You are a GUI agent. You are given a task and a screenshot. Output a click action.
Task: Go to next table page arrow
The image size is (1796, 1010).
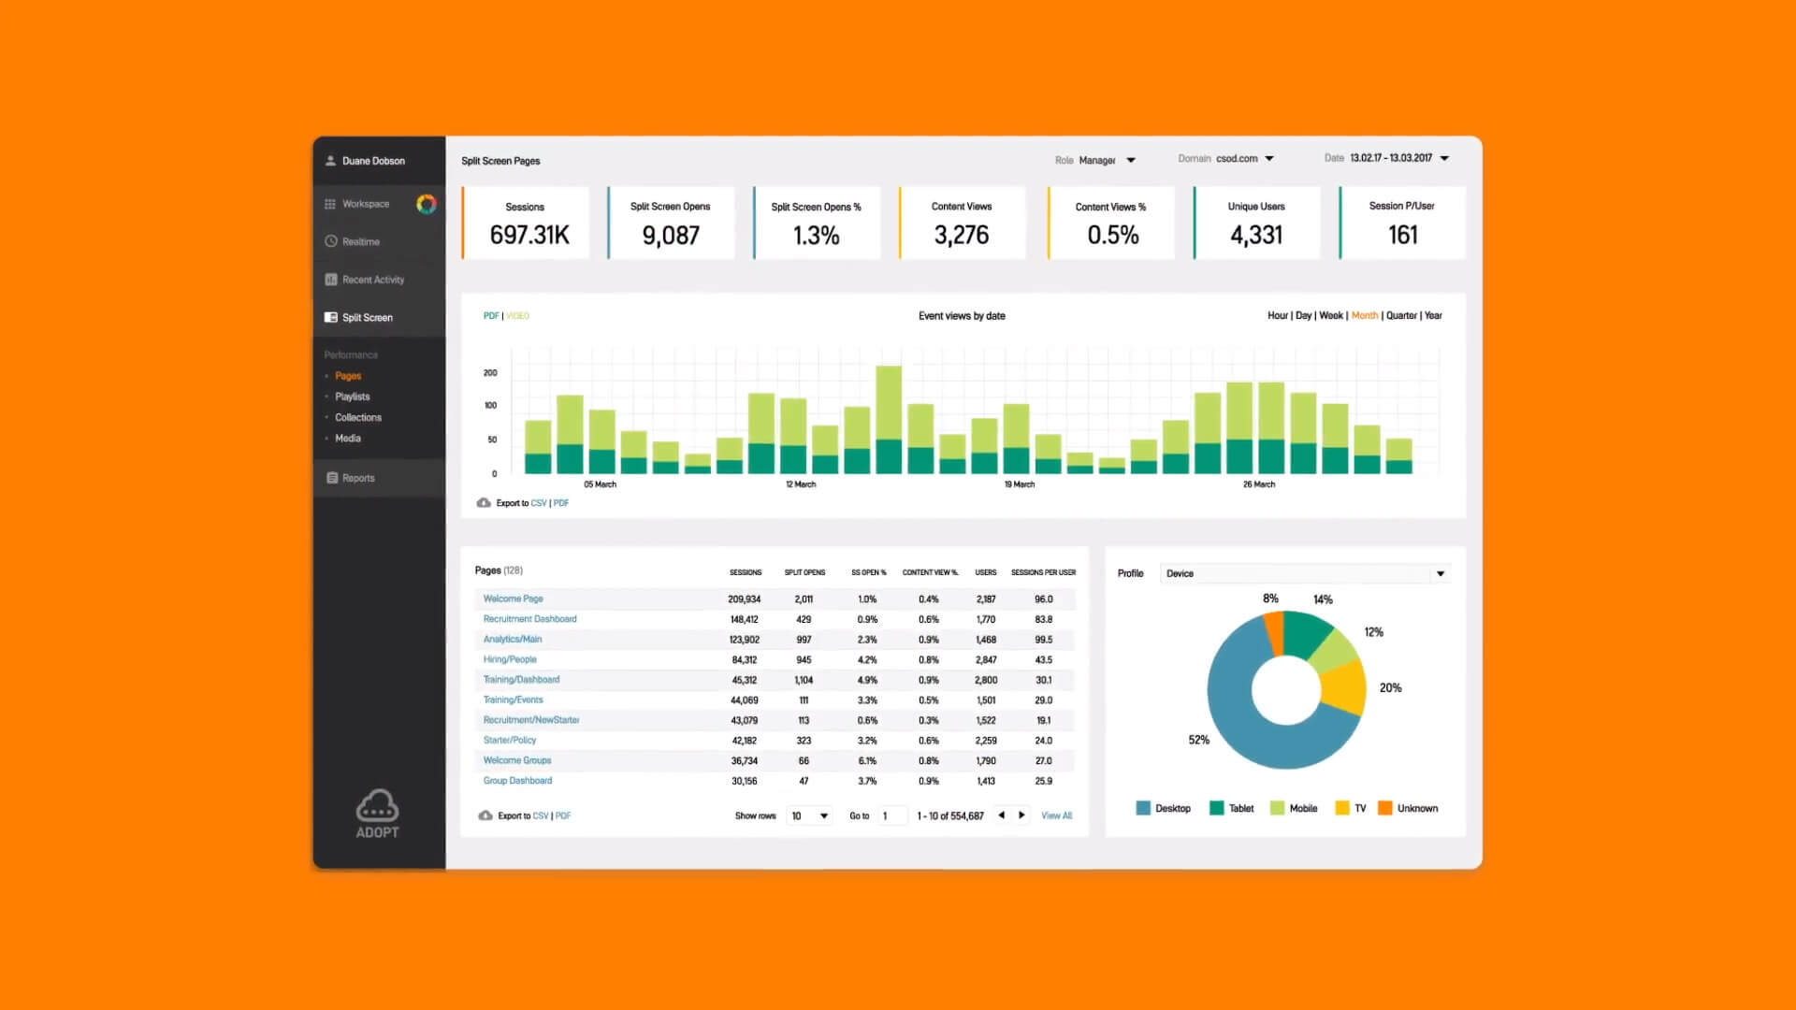coord(1022,815)
